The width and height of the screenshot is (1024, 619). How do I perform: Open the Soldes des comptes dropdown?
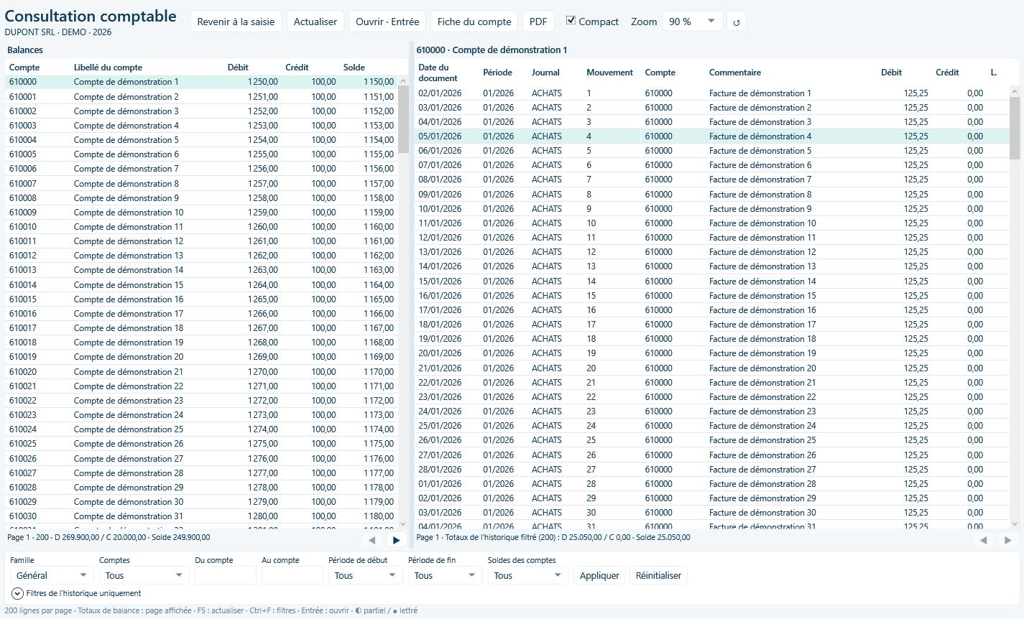tap(527, 575)
